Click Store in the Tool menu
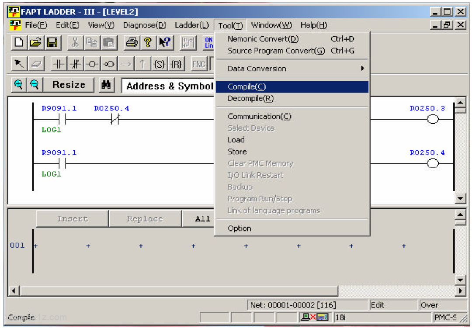The height and width of the screenshot is (328, 472). click(292, 152)
